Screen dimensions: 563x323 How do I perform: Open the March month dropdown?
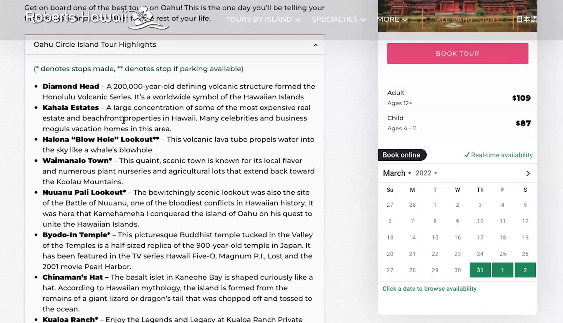(x=397, y=173)
